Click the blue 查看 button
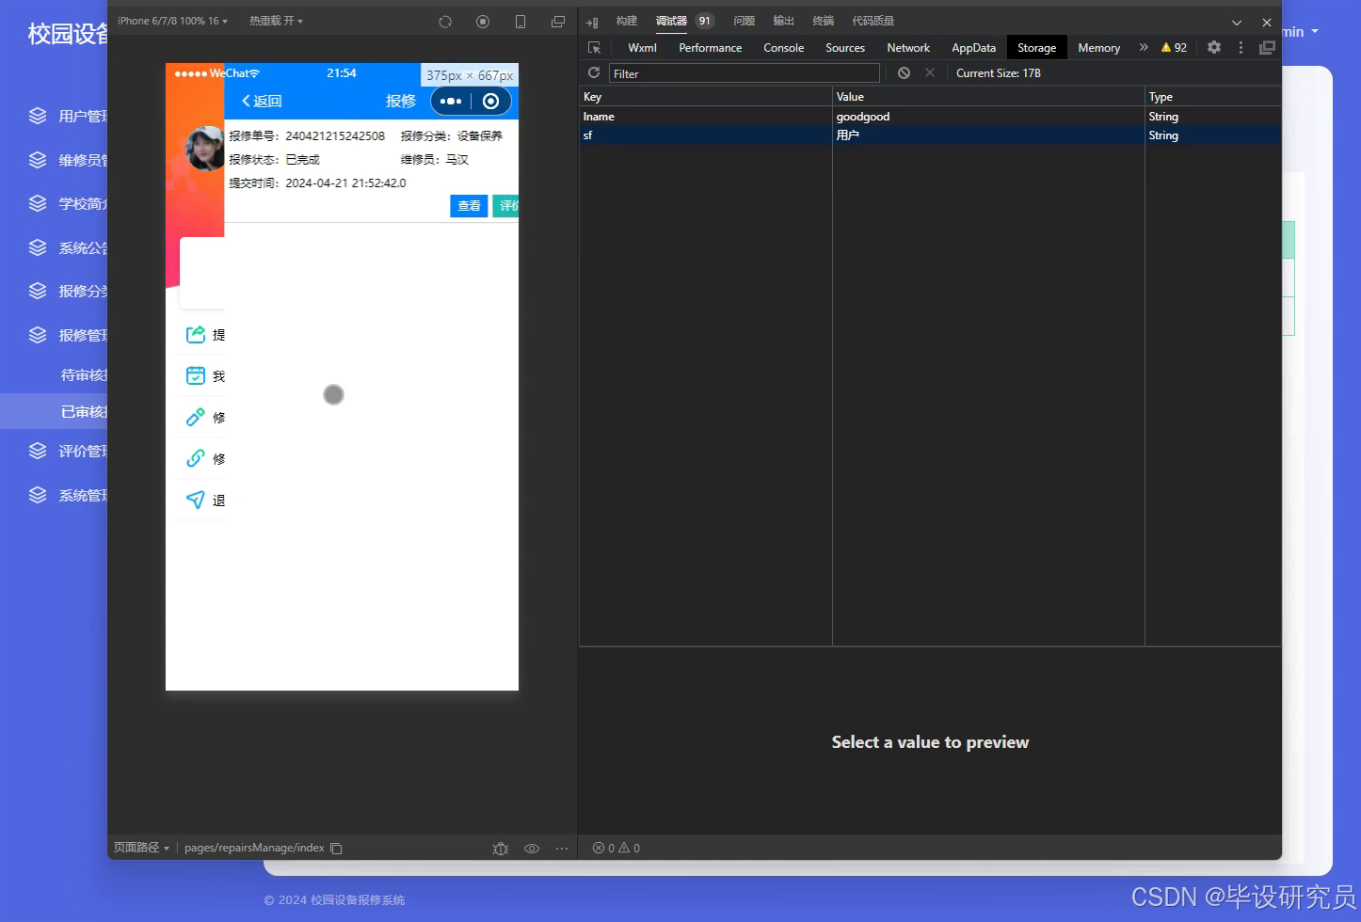The image size is (1361, 922). pyautogui.click(x=469, y=206)
